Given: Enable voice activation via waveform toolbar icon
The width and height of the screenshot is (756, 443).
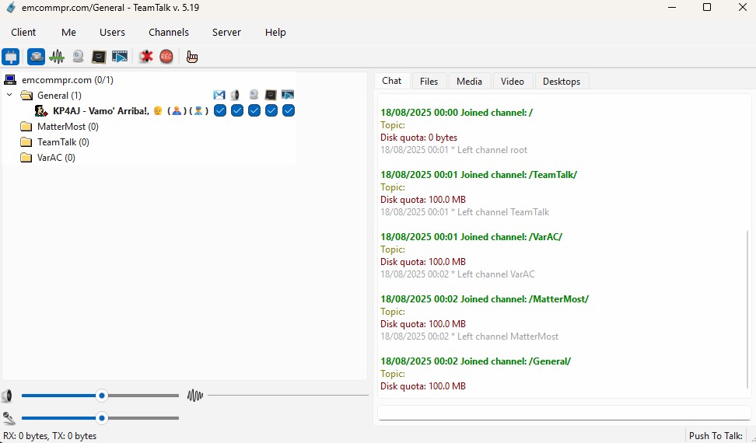Looking at the screenshot, I should click(x=57, y=57).
